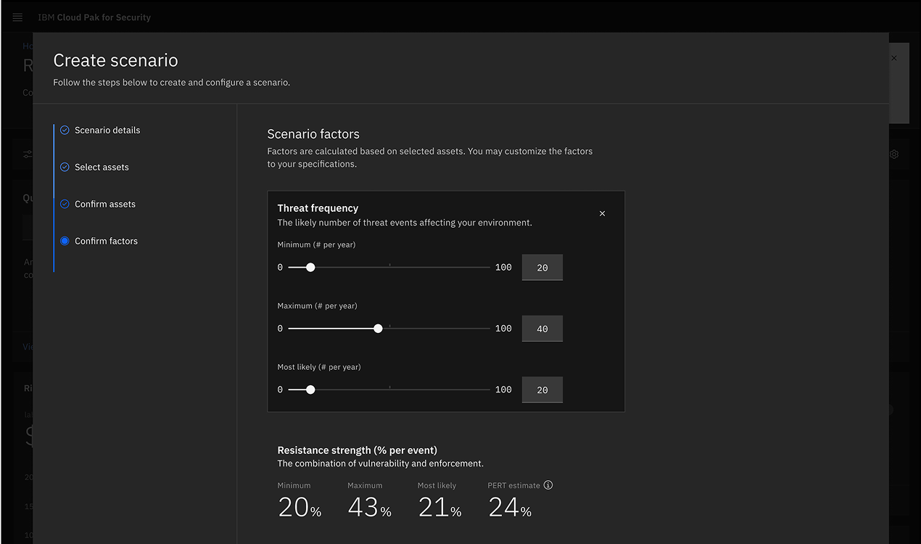
Task: Click the filter icon in the background page
Action: (28, 154)
